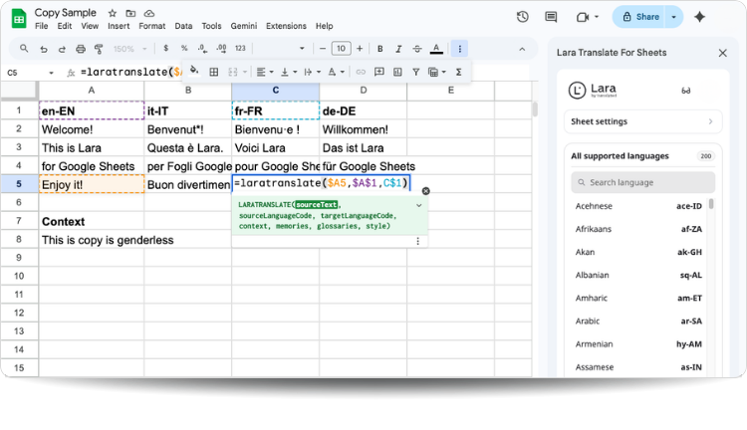Decrease font size with minus button
The width and height of the screenshot is (747, 430).
pos(323,48)
